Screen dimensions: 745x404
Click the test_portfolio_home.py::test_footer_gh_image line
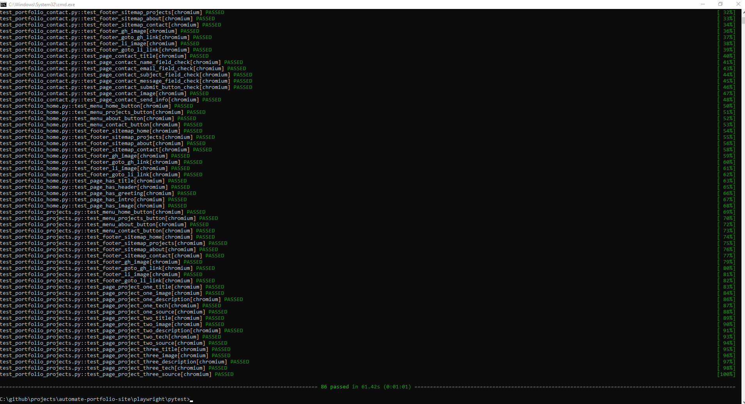pos(95,156)
